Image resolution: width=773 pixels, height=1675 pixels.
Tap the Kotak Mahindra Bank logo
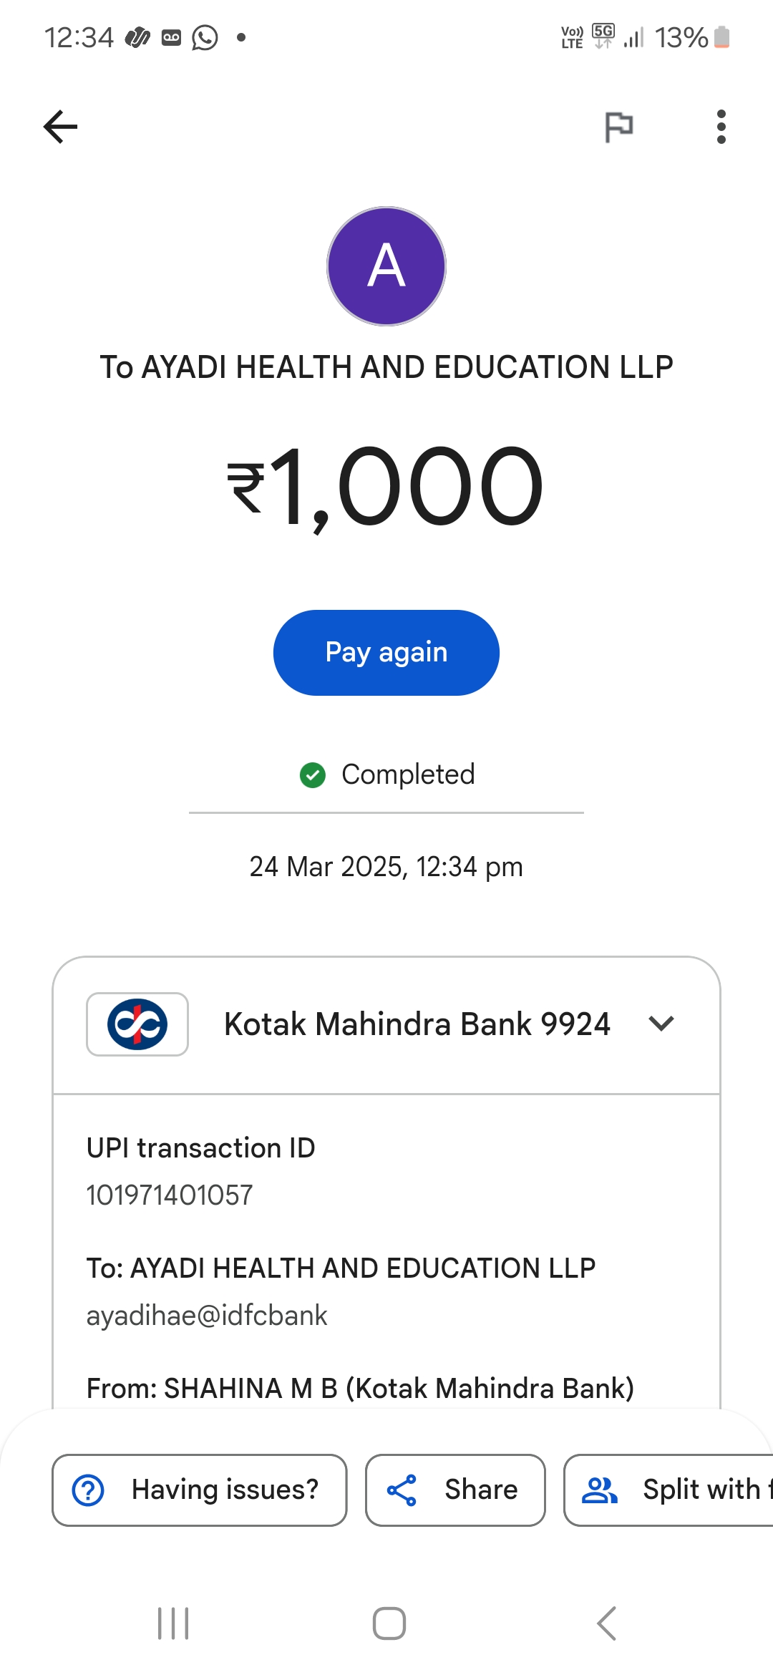(x=137, y=1024)
